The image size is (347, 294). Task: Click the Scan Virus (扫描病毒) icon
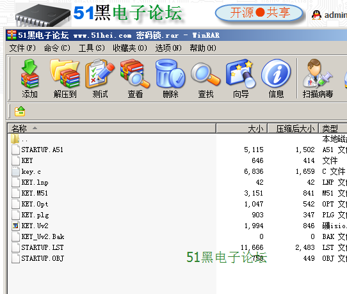(x=318, y=79)
